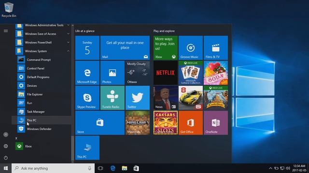
Task: Launch Xbox from the app list
Action: coord(42,146)
